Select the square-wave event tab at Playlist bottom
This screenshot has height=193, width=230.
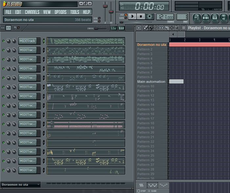coord(141,185)
